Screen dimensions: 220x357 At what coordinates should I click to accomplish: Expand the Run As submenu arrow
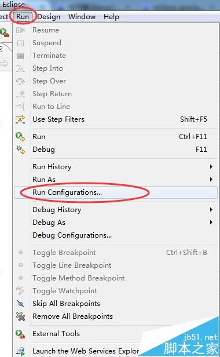211,180
